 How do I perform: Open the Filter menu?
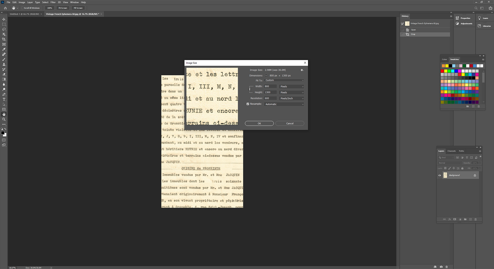coord(53,2)
